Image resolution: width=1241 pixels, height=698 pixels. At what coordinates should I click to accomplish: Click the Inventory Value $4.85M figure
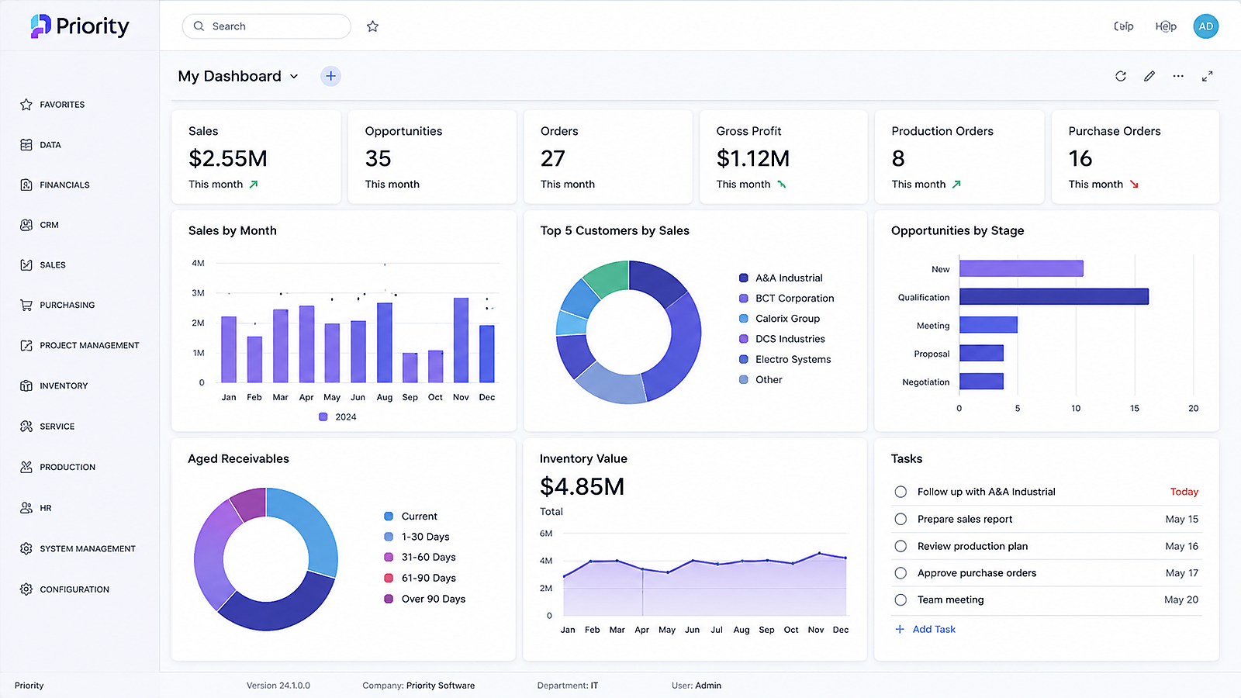point(582,486)
